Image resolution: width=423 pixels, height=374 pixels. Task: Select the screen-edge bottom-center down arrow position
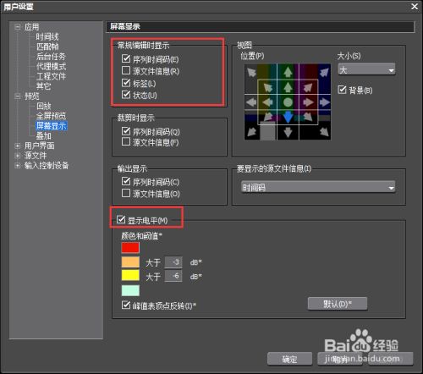coord(288,132)
